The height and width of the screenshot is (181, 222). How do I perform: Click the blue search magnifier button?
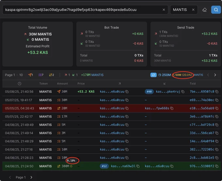216,9
